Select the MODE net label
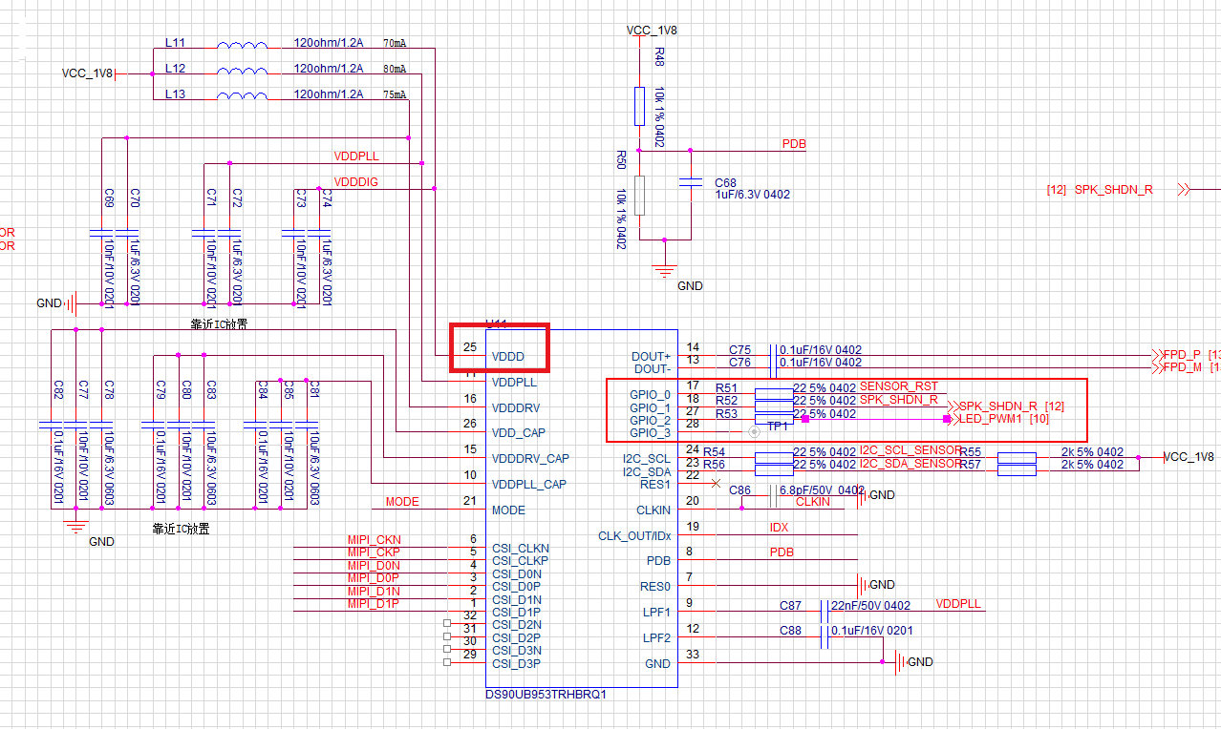 pos(402,502)
